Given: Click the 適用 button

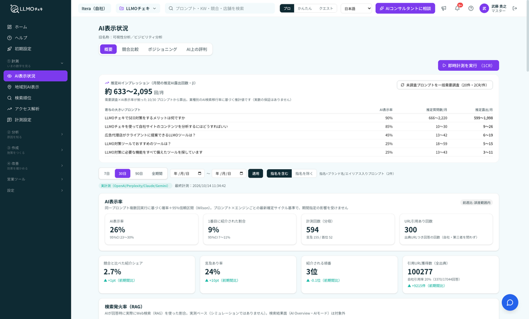Looking at the screenshot, I should tap(256, 173).
